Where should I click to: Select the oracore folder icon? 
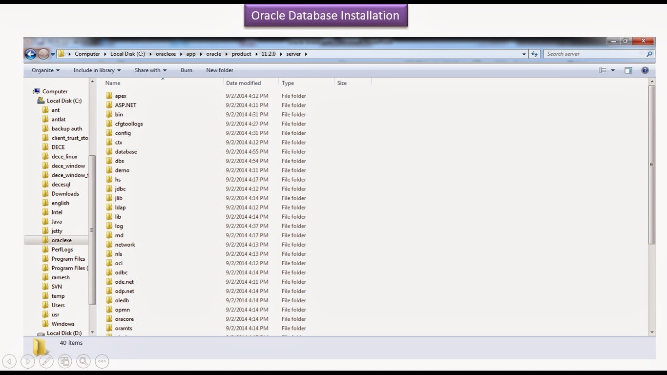point(109,319)
